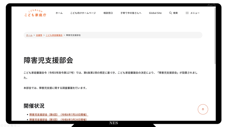The width and height of the screenshot is (227, 127).
Task: Open slideshow more options ellipsis icon
Action: [19, 126]
